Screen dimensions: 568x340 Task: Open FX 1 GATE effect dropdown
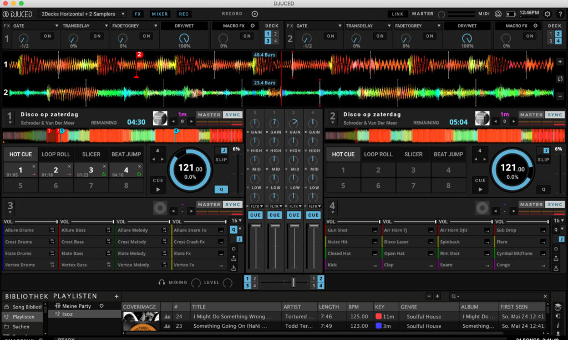35,25
